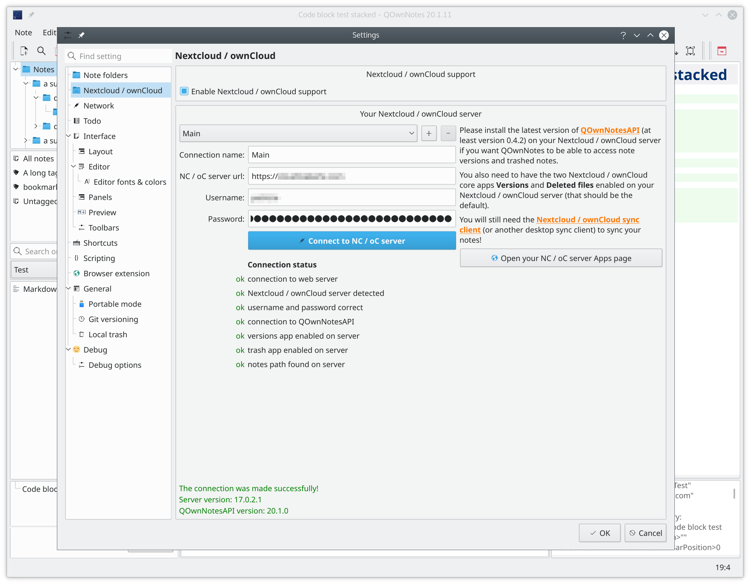Click the magnifier search toolbar icon
Image resolution: width=750 pixels, height=584 pixels.
41,51
